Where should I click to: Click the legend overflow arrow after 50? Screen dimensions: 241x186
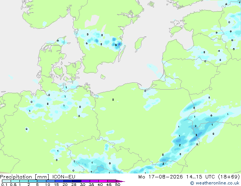pyautogui.click(x=121, y=181)
